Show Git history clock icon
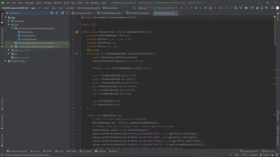 236,8
